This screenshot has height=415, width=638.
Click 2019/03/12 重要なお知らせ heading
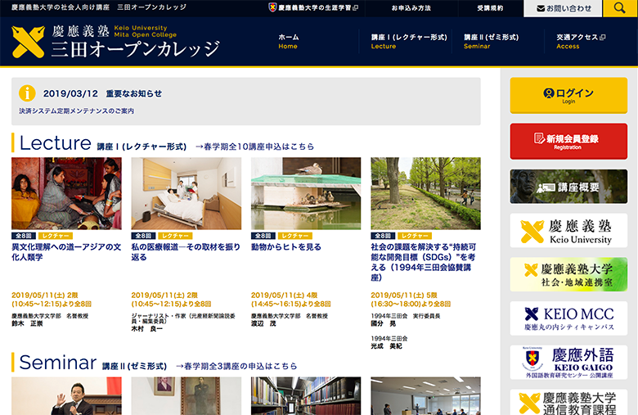click(102, 93)
